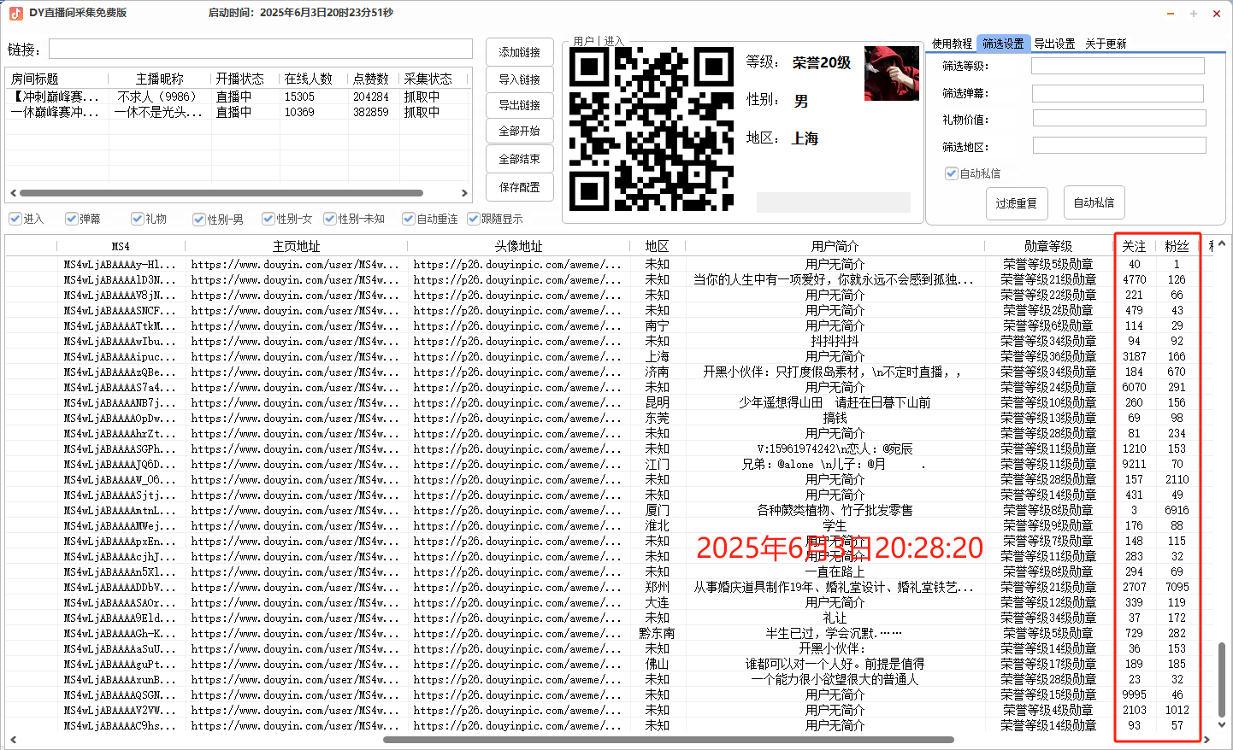Screen dimensions: 1233x750
Task: Click inside the 筛选等级 input field
Action: pyautogui.click(x=1119, y=64)
